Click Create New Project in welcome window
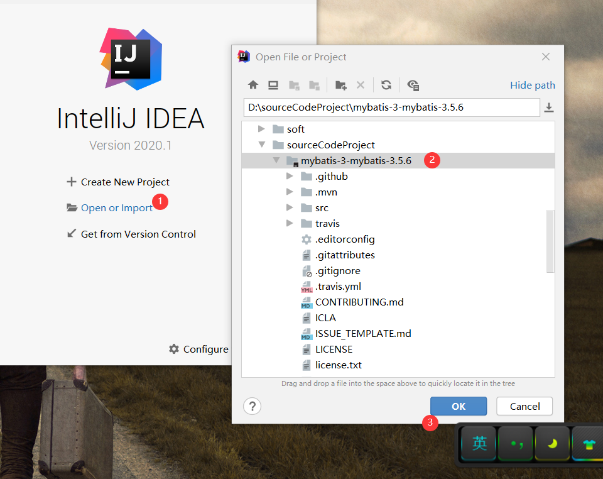The width and height of the screenshot is (603, 479). [x=118, y=182]
